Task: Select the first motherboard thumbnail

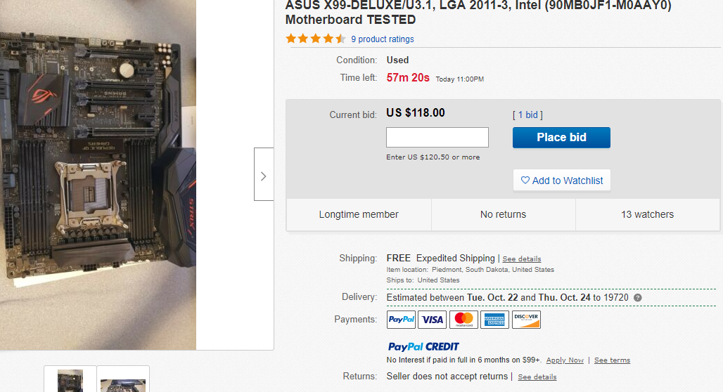Action: tap(70, 380)
